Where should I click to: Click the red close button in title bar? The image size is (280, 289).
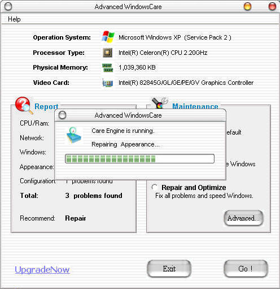(272, 6)
